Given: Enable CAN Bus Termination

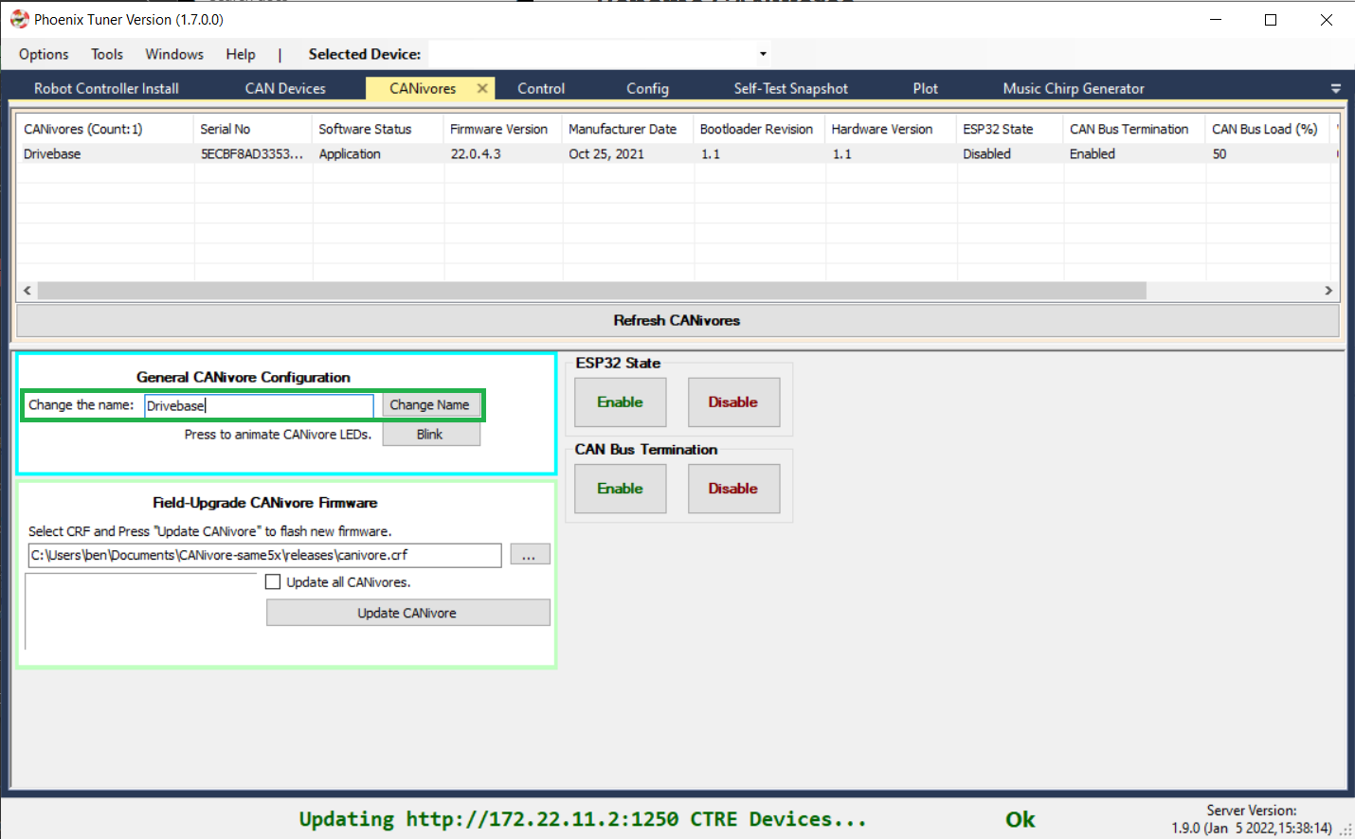Looking at the screenshot, I should [621, 489].
